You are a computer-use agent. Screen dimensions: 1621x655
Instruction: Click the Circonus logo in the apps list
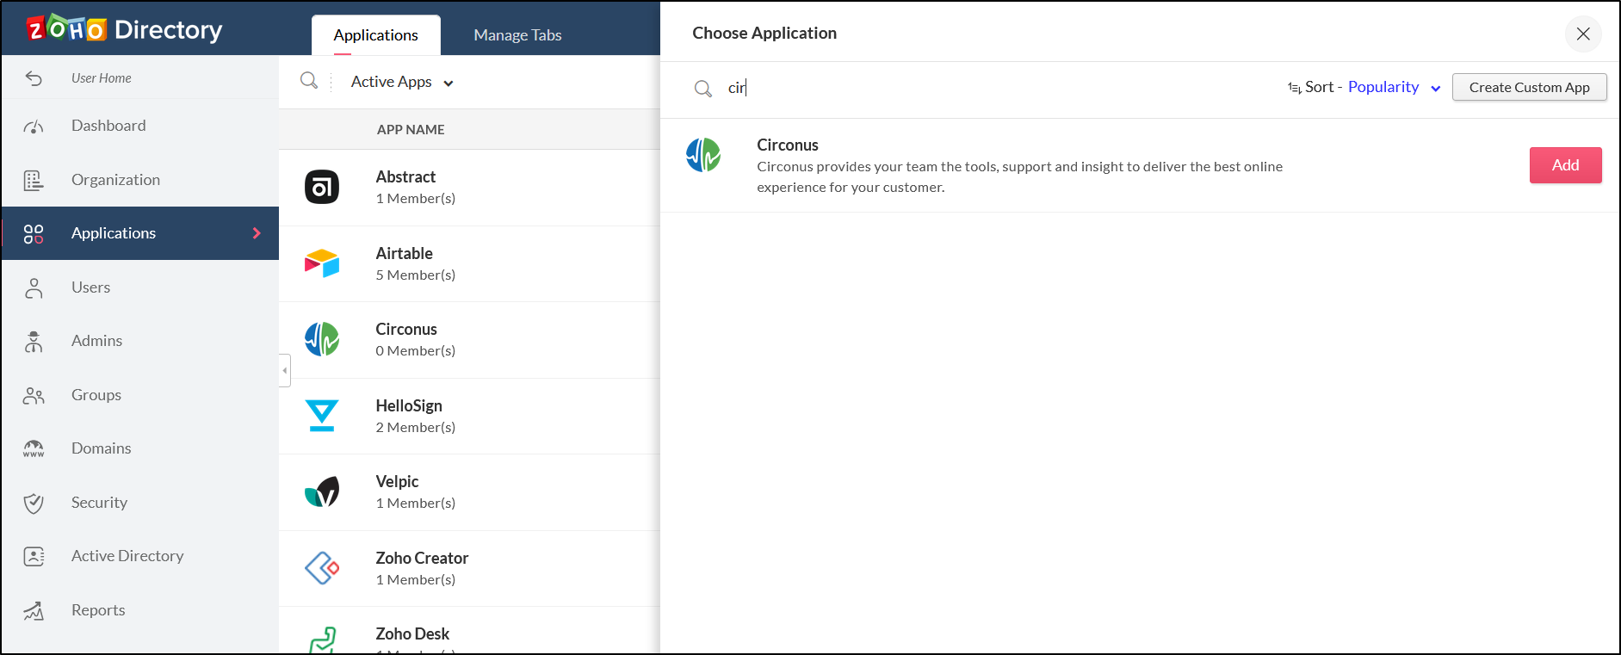[x=322, y=339]
